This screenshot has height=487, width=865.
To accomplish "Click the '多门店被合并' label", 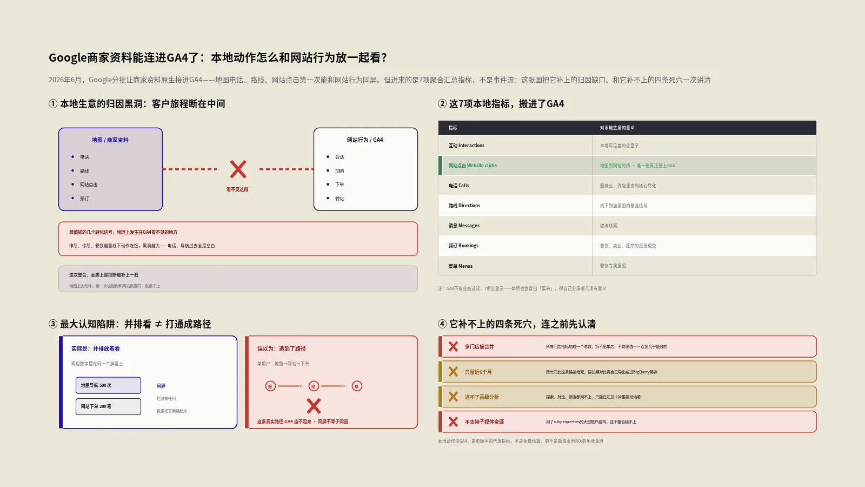I will tap(480, 347).
